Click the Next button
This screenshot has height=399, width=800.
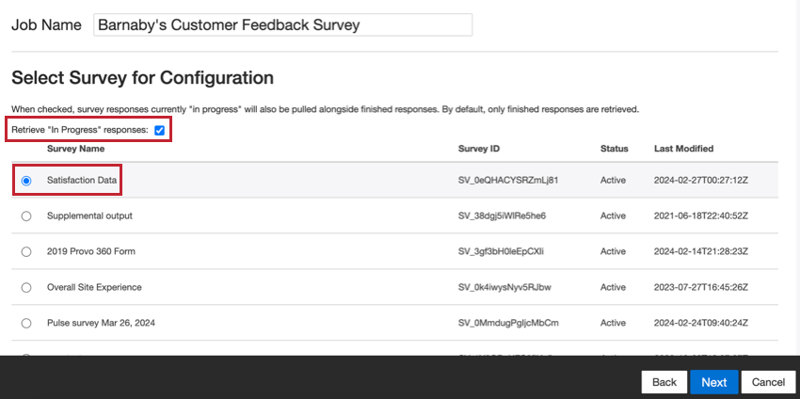click(x=713, y=382)
